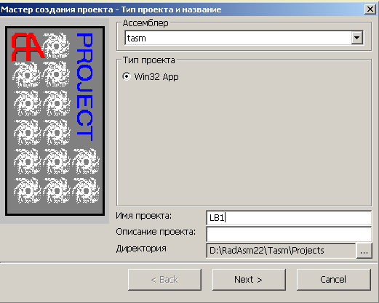
Task: Proceed with the Next button
Action: (249, 280)
